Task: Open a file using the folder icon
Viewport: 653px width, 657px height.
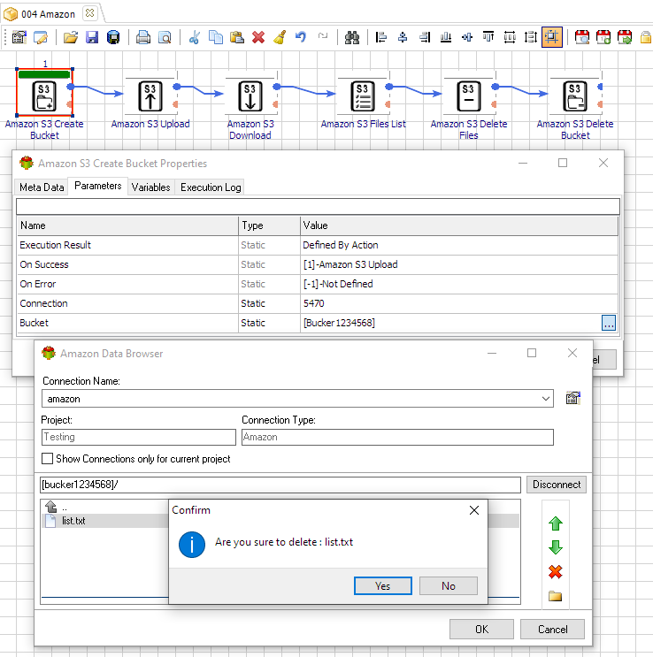Action: 71,37
